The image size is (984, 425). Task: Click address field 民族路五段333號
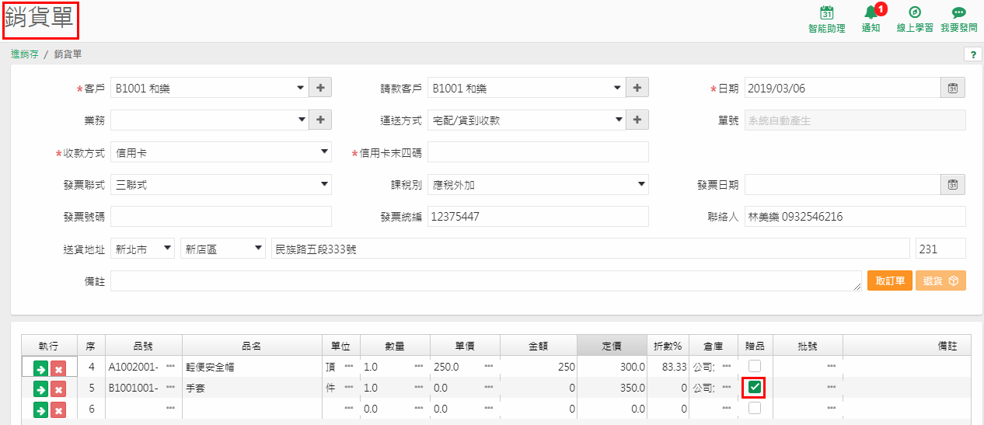pyautogui.click(x=590, y=249)
